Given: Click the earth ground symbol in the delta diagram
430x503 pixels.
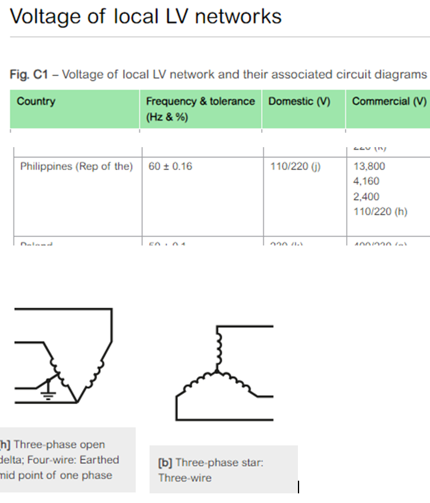Looking at the screenshot, I should tap(49, 396).
